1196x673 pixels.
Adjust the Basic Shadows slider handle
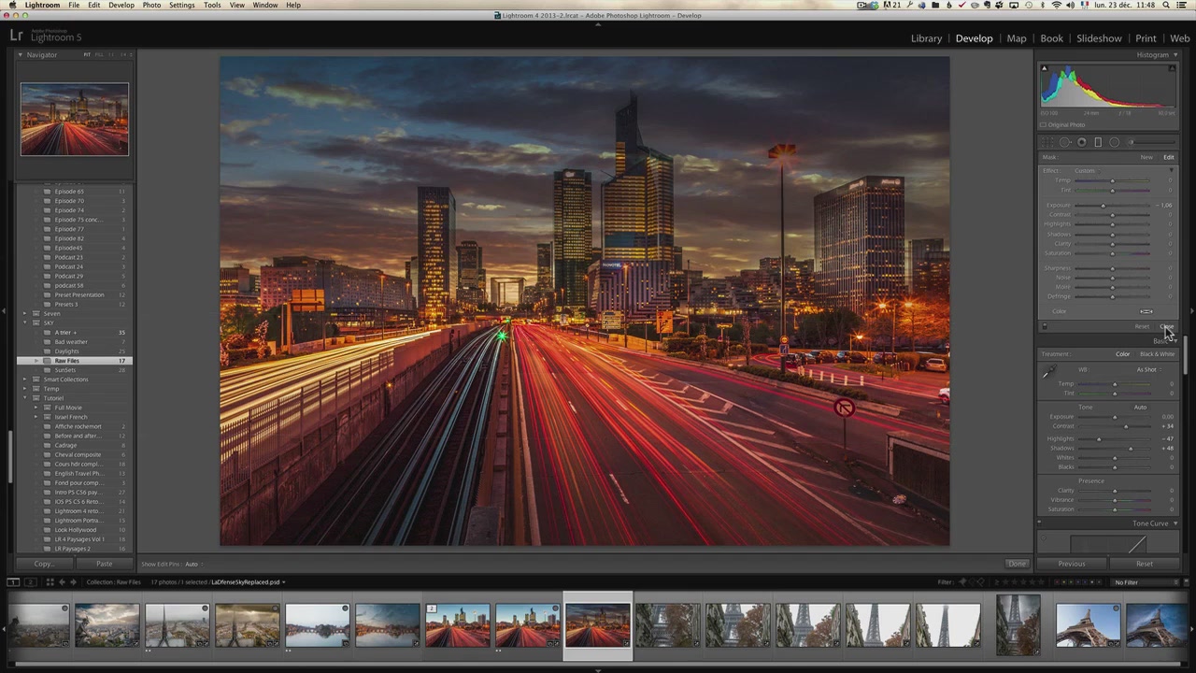point(1131,449)
